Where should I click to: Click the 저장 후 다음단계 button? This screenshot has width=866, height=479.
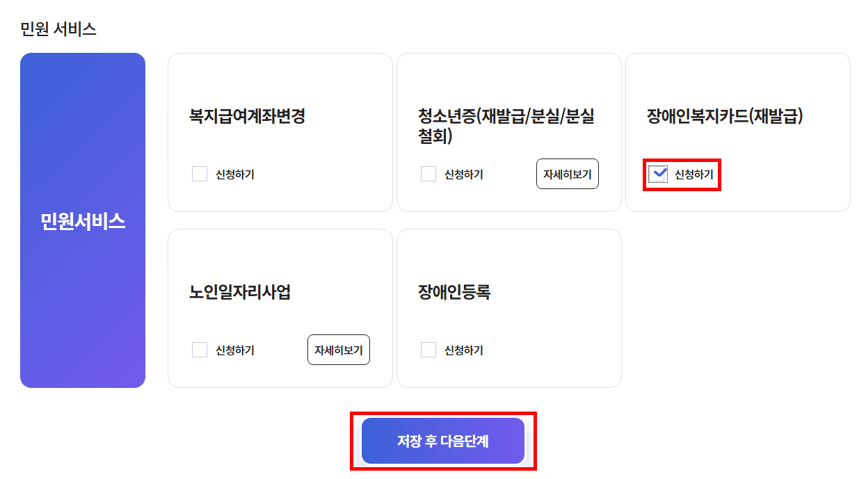click(x=443, y=441)
